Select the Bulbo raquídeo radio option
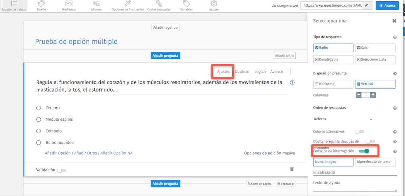This screenshot has width=405, height=196. 39,143
